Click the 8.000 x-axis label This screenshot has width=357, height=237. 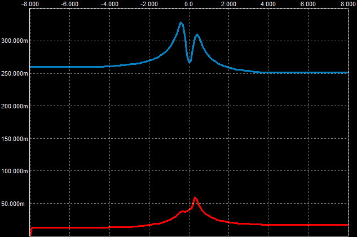tap(348, 4)
